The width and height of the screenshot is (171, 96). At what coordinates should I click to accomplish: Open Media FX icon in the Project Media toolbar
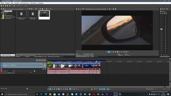click(x=38, y=9)
